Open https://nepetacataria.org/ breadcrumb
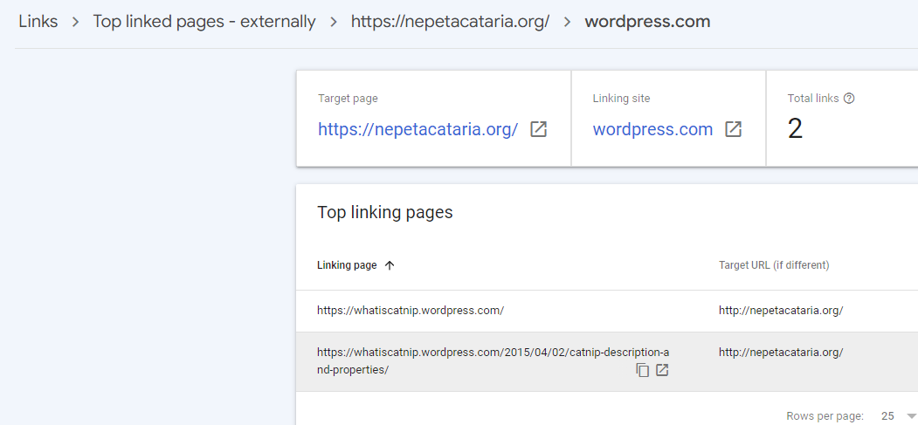The height and width of the screenshot is (425, 918). tap(450, 22)
